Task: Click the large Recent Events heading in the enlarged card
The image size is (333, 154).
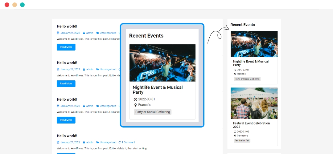Action: 146,36
